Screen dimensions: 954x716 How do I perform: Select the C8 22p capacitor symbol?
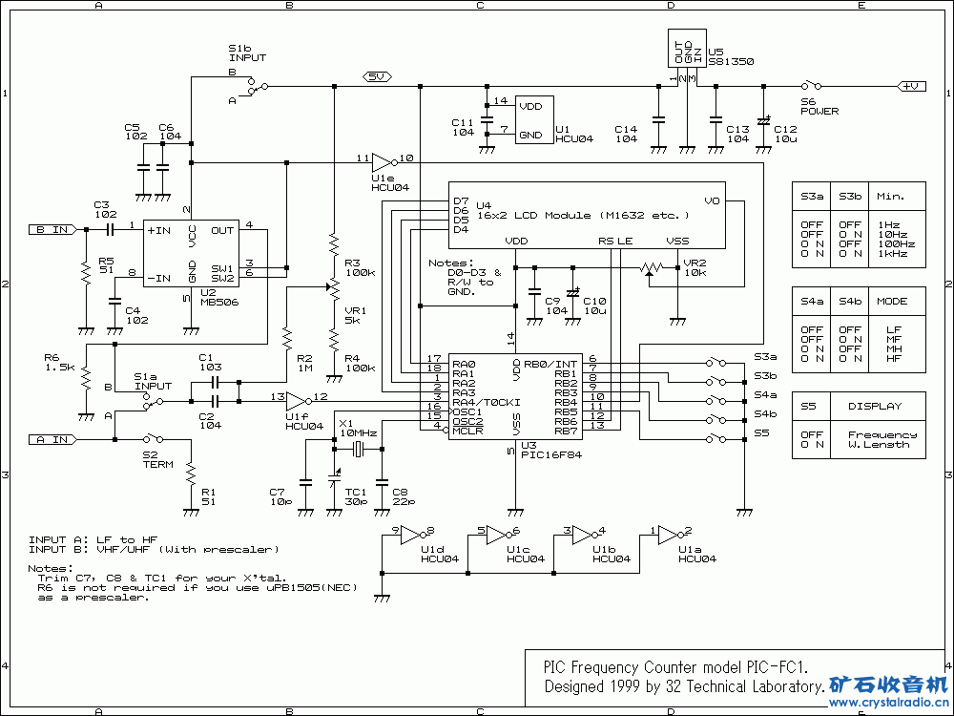click(382, 482)
